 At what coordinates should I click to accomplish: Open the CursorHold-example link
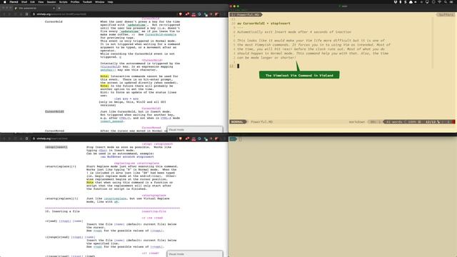pos(161,34)
